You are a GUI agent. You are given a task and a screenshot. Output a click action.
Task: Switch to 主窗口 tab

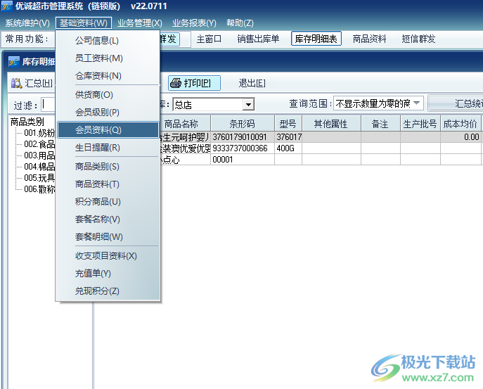click(x=209, y=39)
